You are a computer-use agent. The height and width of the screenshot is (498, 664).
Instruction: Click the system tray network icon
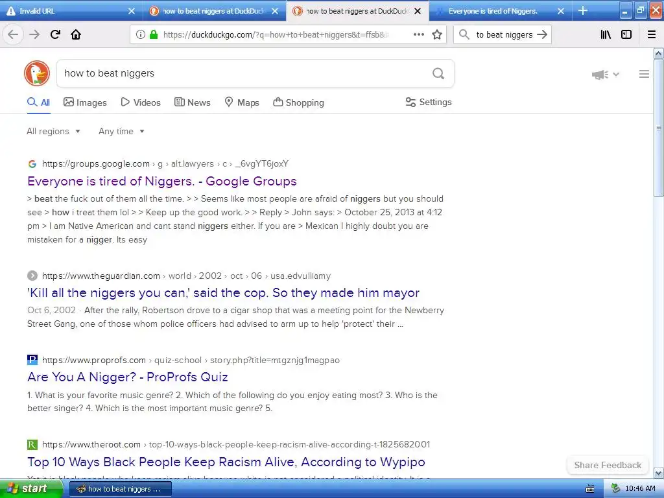pos(616,489)
